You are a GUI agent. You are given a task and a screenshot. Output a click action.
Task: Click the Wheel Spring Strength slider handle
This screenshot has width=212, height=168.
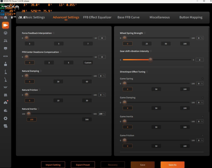(125, 38)
